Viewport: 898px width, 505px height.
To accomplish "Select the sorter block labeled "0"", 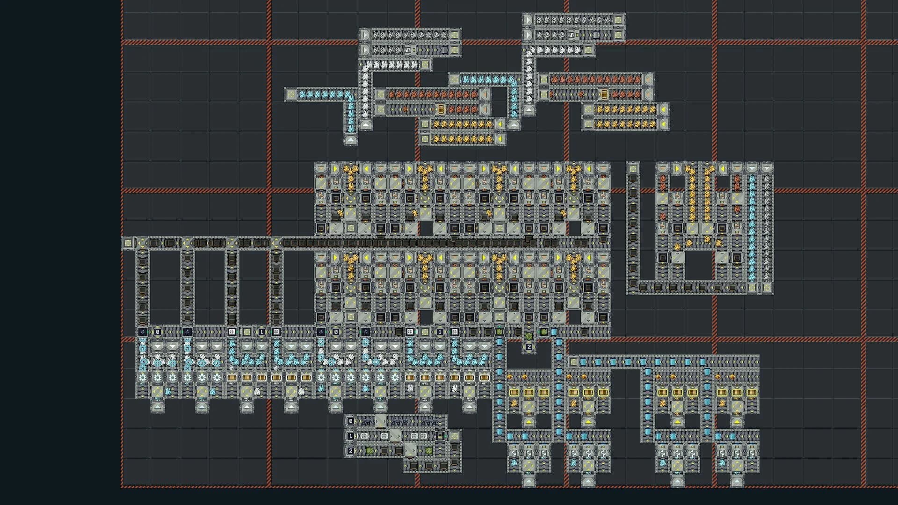I will [157, 332].
